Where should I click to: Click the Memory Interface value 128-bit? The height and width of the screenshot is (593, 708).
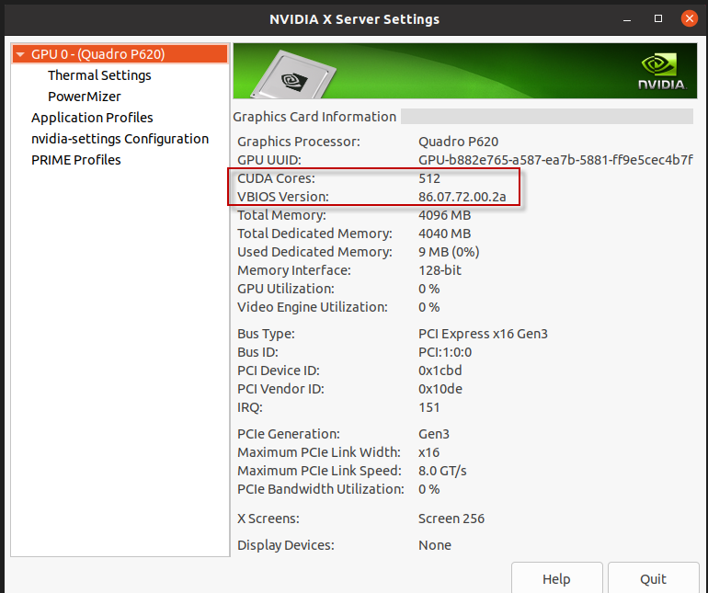tap(440, 270)
